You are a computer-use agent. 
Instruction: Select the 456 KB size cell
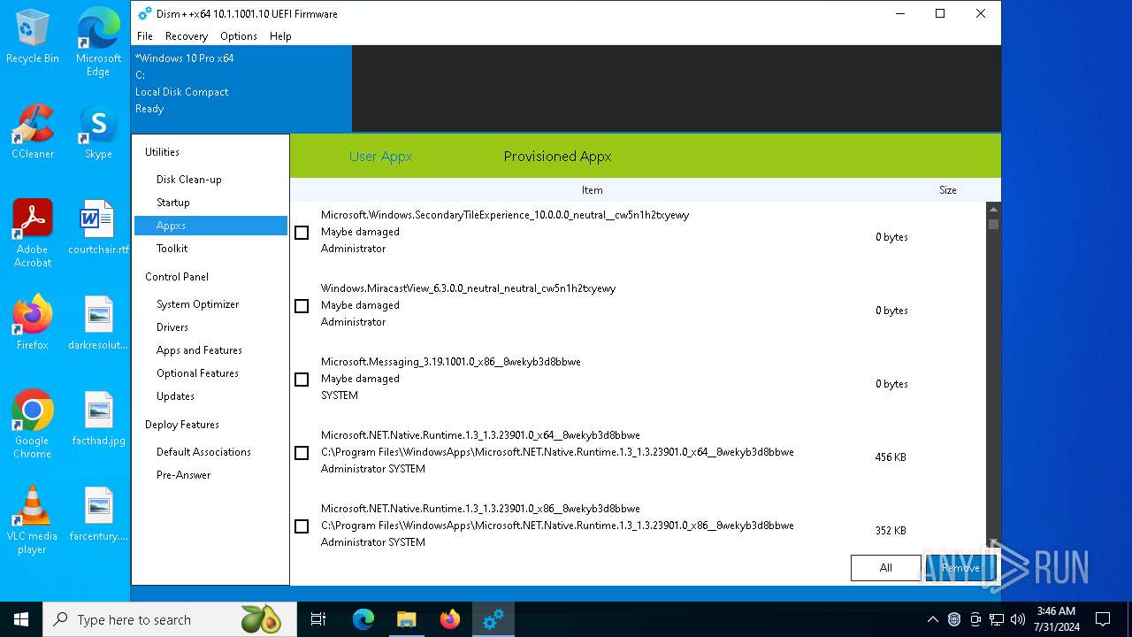891,457
